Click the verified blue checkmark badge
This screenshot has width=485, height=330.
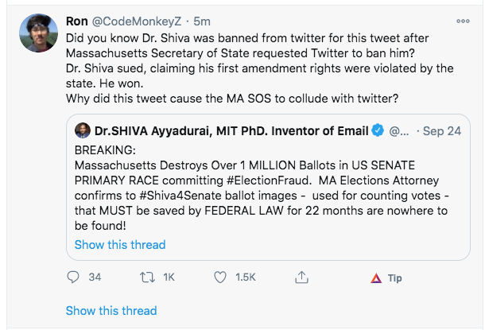point(378,130)
